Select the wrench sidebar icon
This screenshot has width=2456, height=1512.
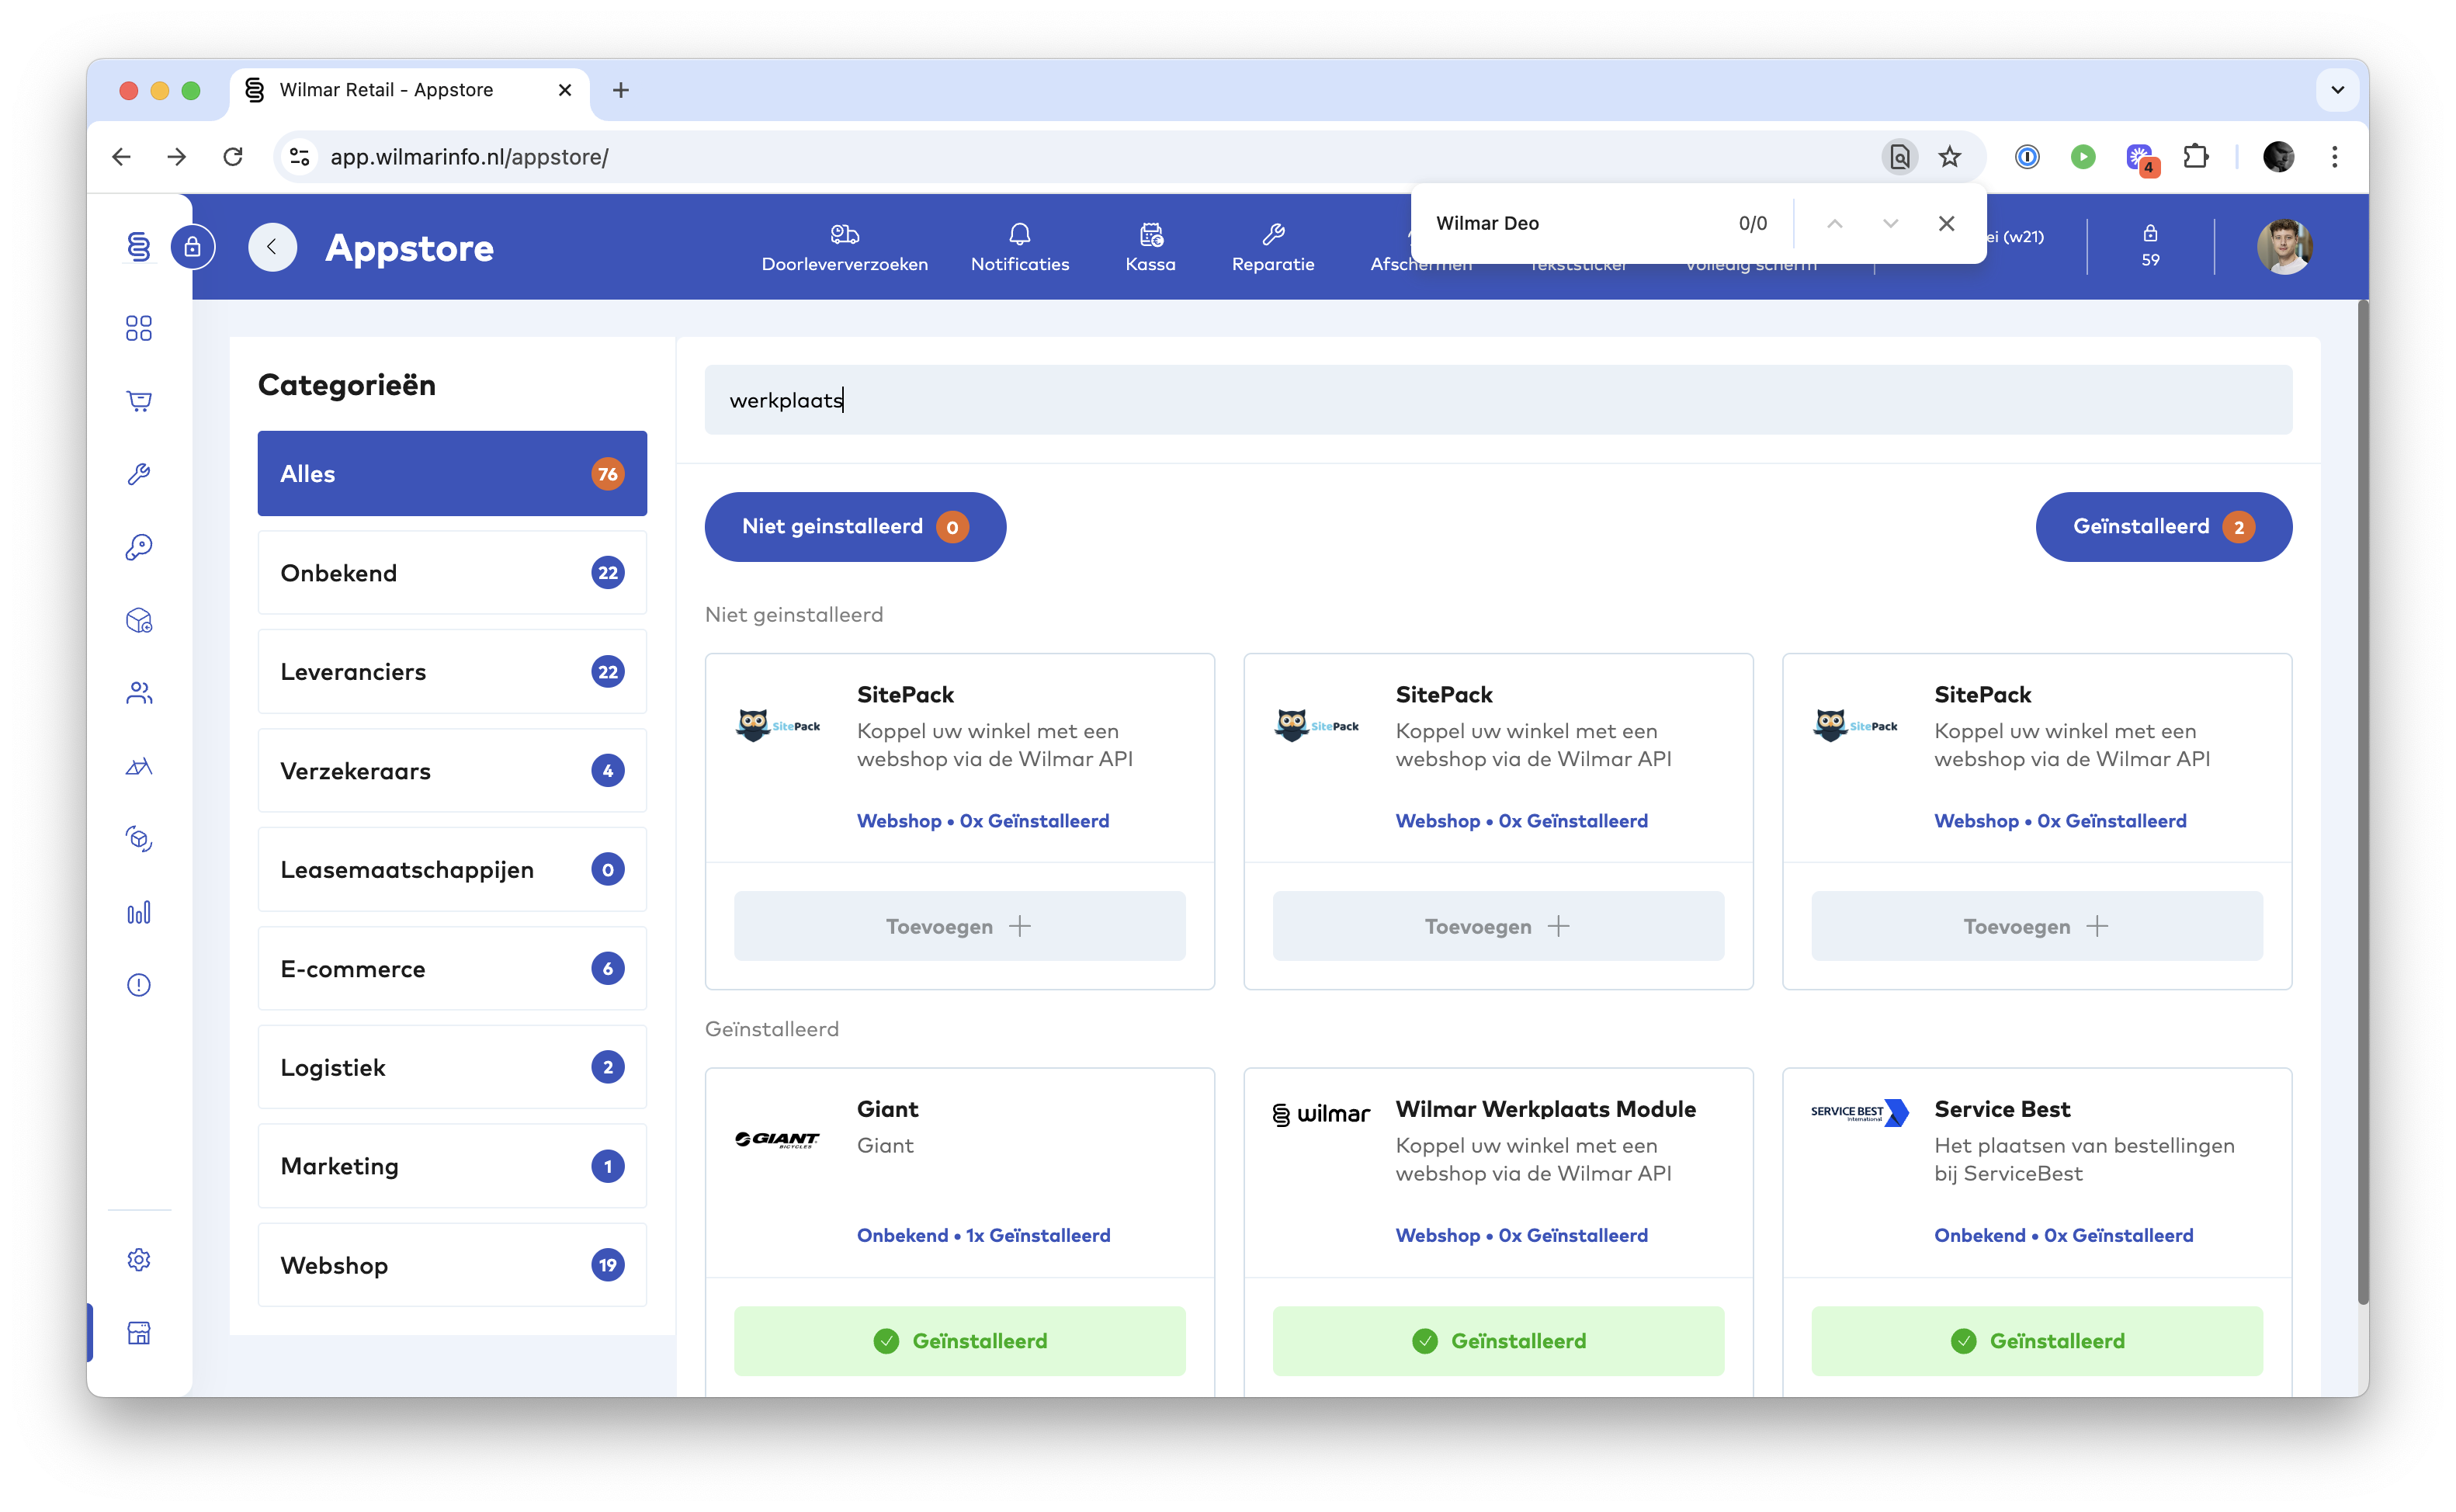pos(139,474)
